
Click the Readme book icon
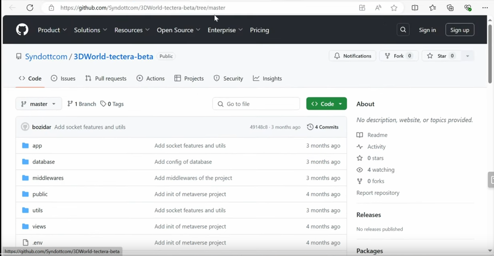pyautogui.click(x=359, y=135)
